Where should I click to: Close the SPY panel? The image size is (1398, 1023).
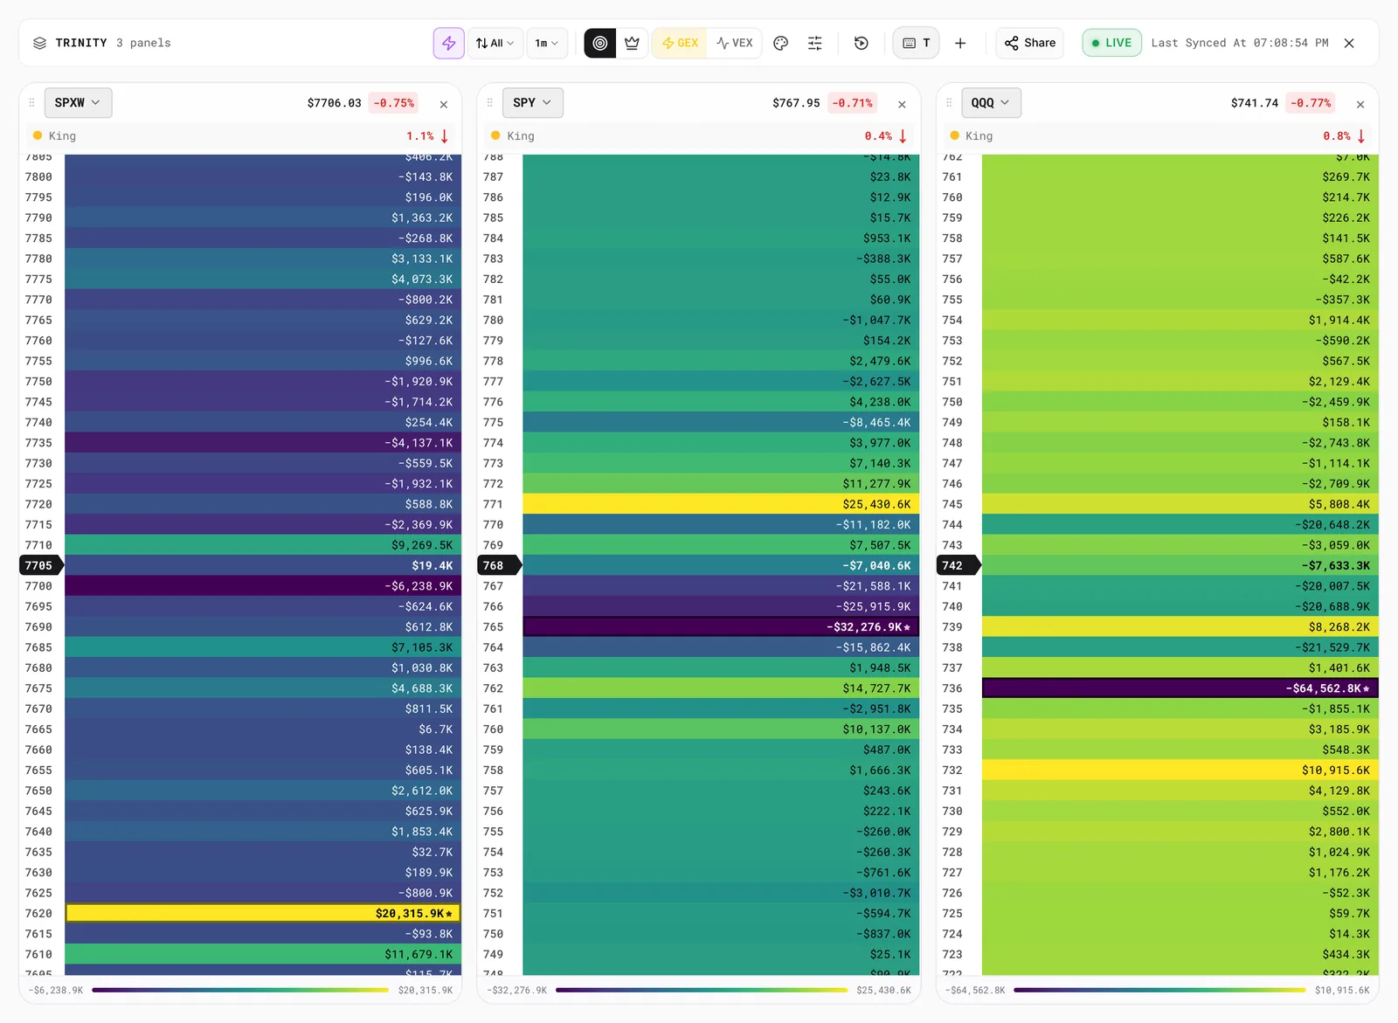[902, 104]
